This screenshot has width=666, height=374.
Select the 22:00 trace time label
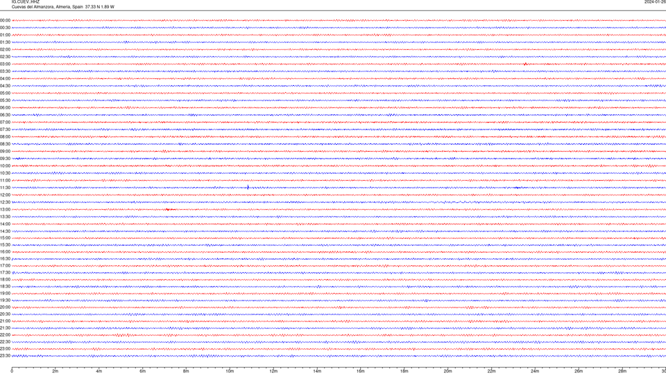[5, 335]
